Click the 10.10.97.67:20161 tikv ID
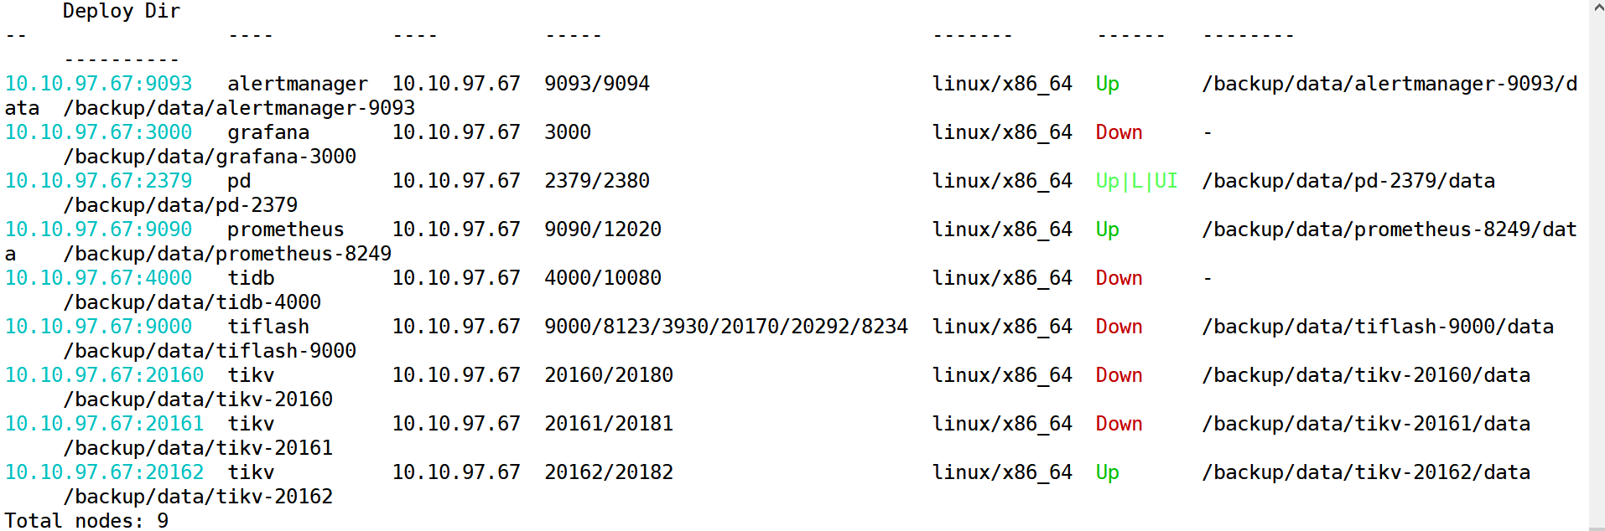Viewport: 1605px width, 531px height. [x=105, y=424]
